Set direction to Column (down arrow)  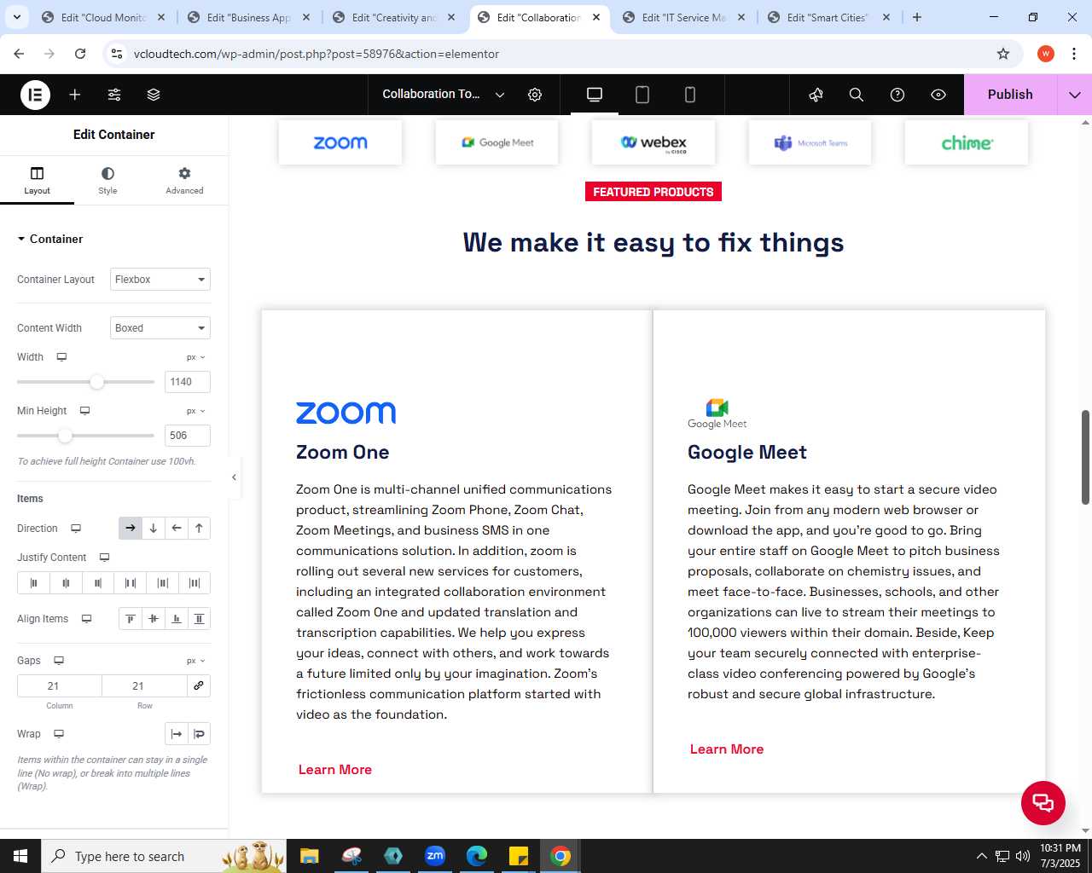(154, 529)
